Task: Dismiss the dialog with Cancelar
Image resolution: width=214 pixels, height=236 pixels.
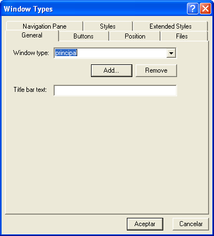Action: tap(191, 224)
